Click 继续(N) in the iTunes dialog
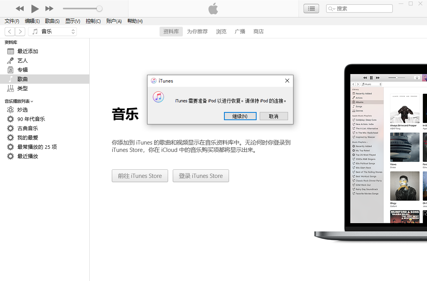The image size is (427, 281). 240,116
